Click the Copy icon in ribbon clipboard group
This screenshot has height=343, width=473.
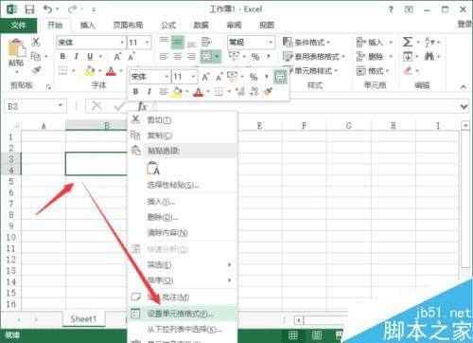36,56
